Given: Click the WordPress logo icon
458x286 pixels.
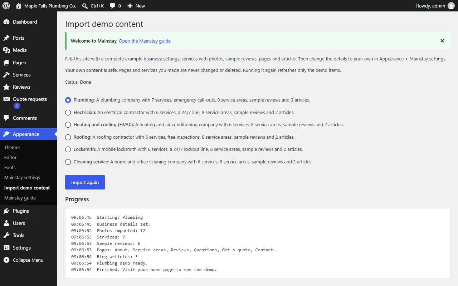Looking at the screenshot, I should point(6,6).
